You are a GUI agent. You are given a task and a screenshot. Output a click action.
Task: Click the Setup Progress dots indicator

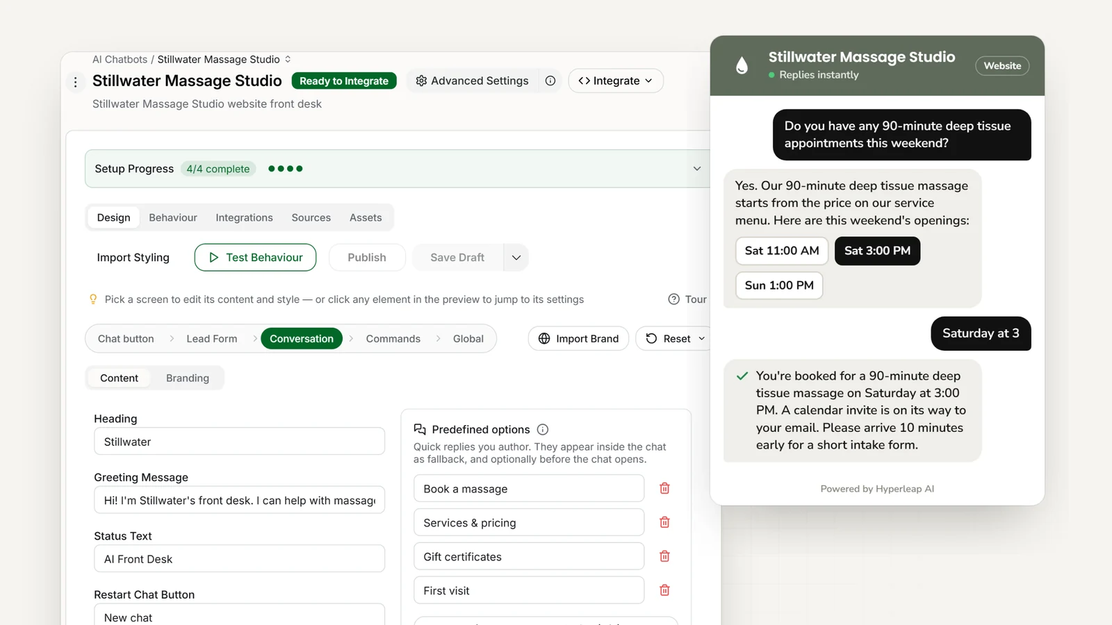pos(286,169)
